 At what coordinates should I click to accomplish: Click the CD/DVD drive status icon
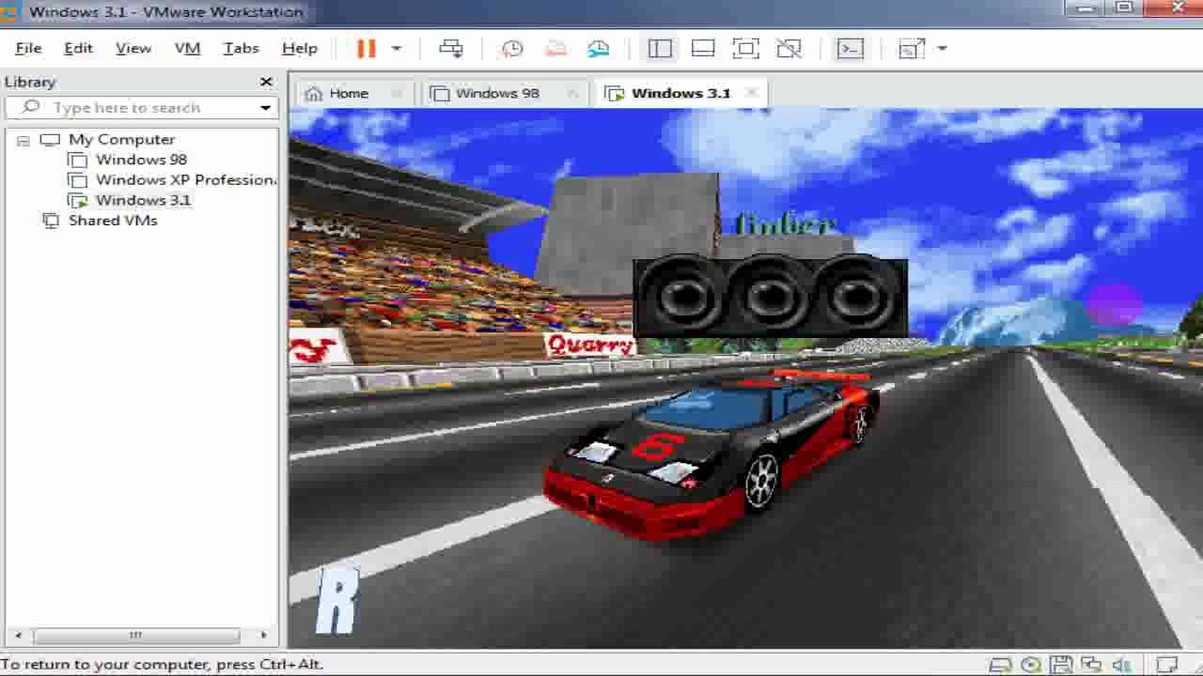(x=1031, y=665)
